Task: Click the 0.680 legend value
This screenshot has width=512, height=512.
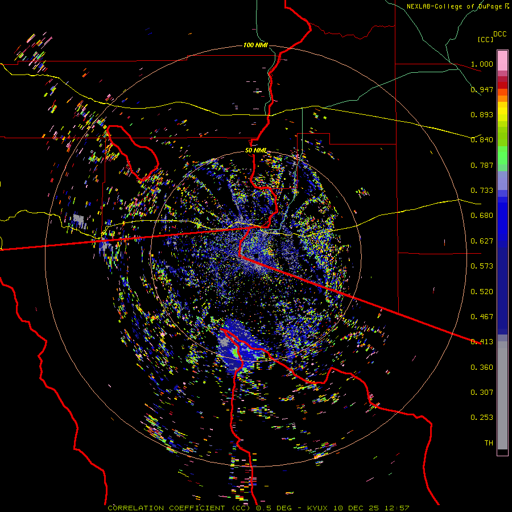Action: click(482, 216)
